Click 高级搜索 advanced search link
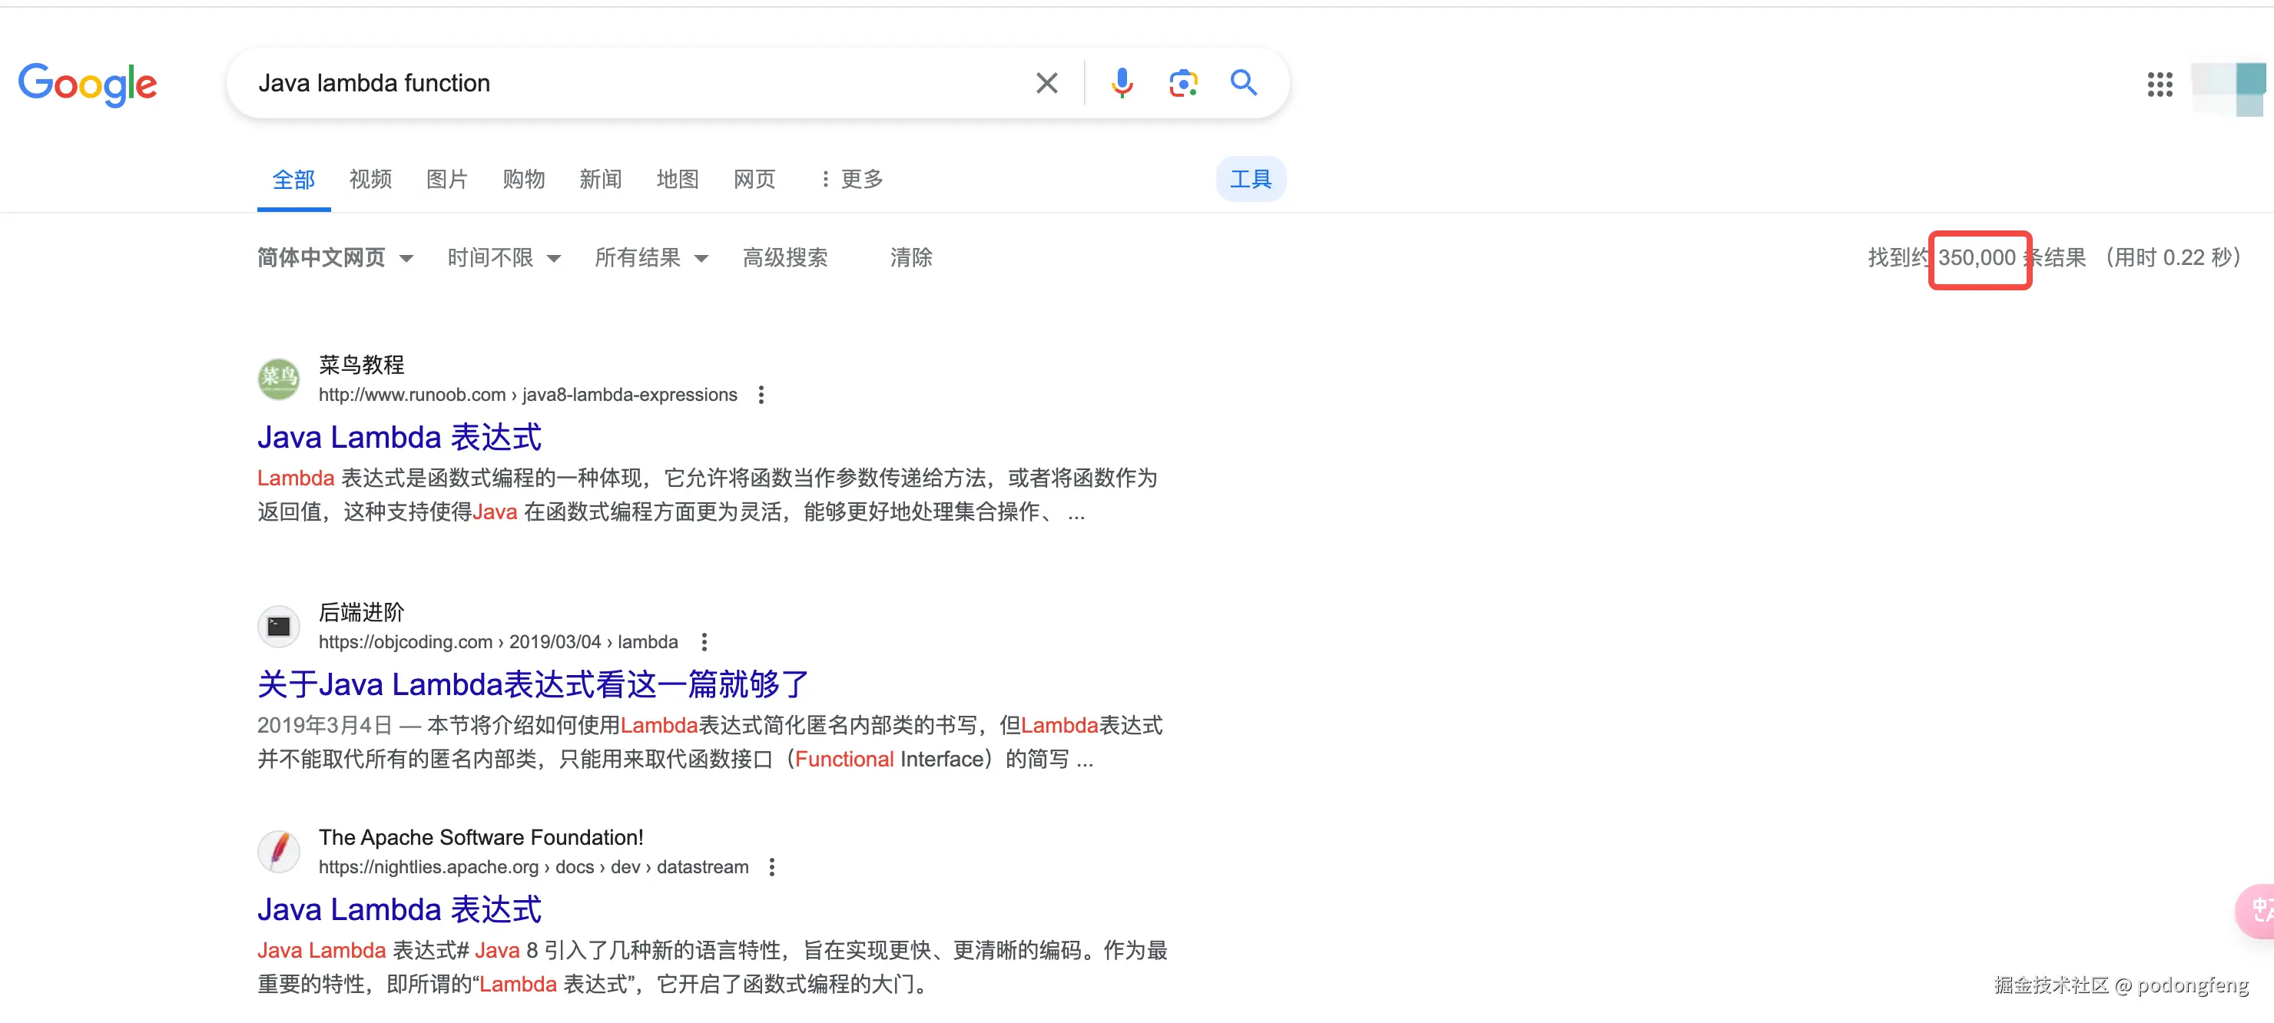The image size is (2274, 1023). coord(785,258)
